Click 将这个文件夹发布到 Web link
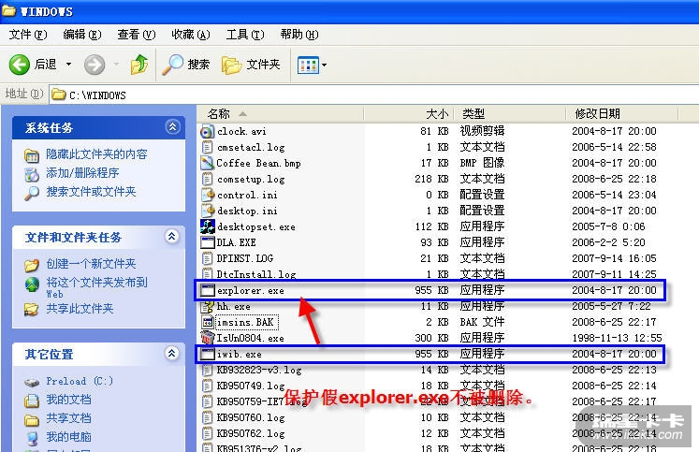The image size is (699, 452). click(96, 287)
